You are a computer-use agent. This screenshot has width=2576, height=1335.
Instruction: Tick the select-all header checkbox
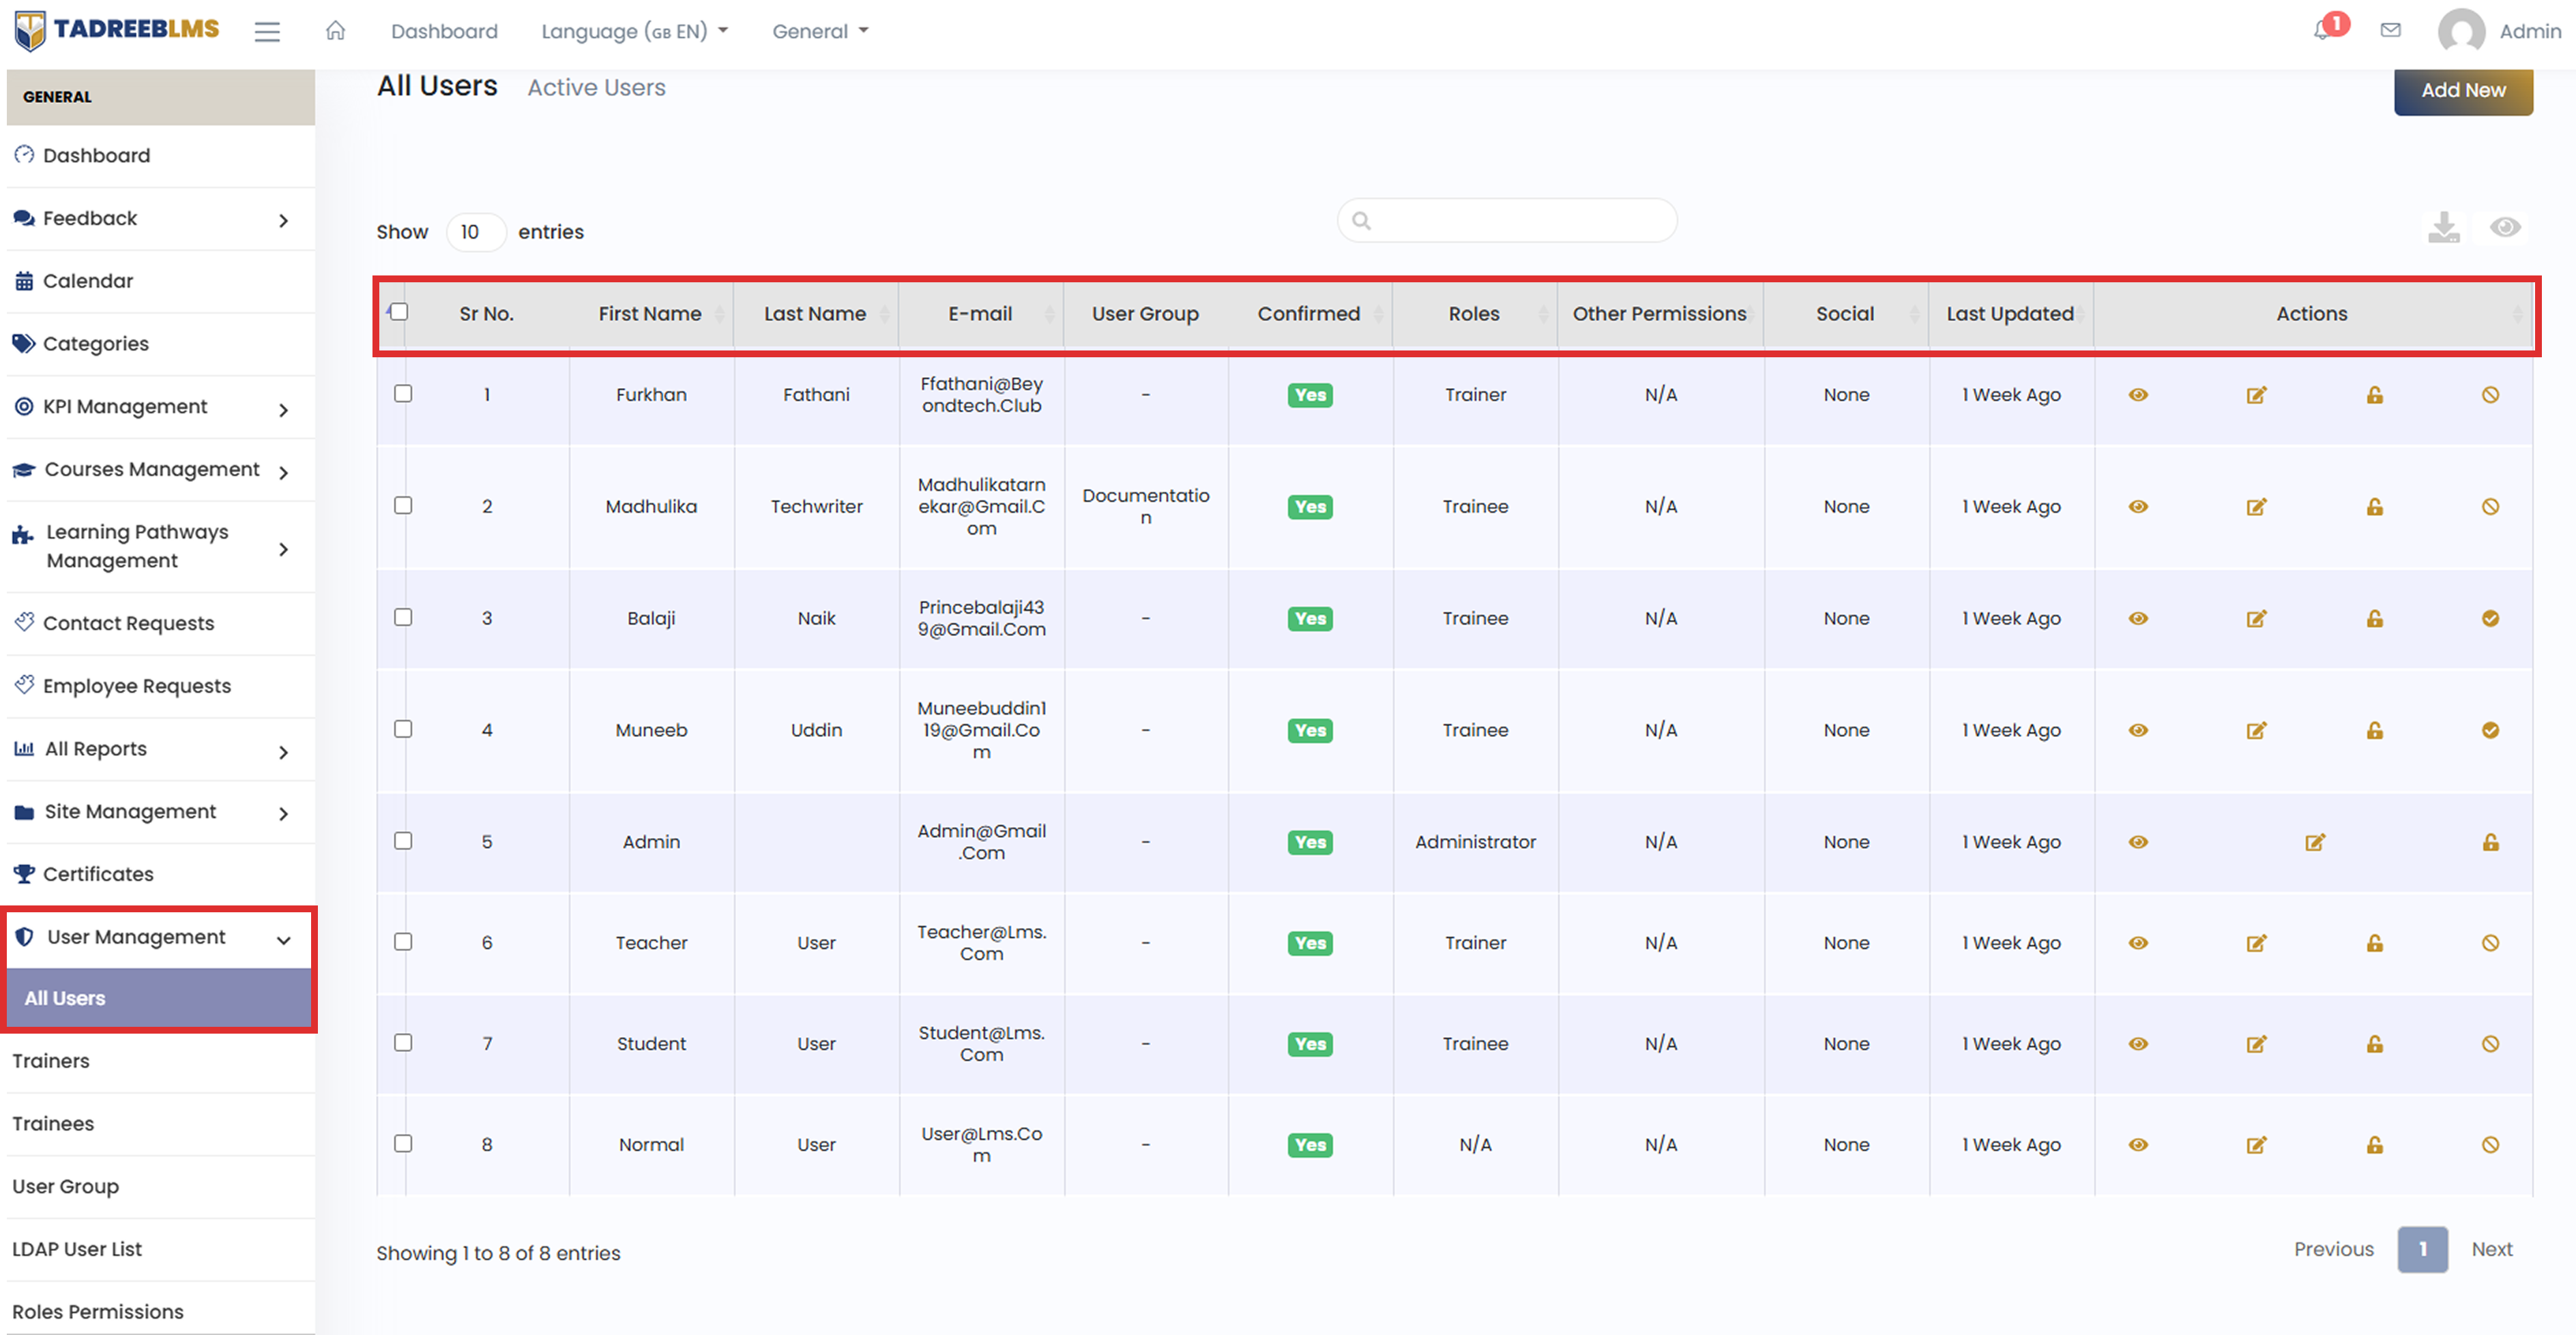pyautogui.click(x=399, y=312)
